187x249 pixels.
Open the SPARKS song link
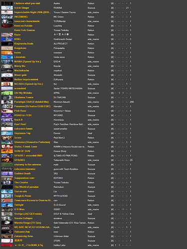(x=19, y=160)
